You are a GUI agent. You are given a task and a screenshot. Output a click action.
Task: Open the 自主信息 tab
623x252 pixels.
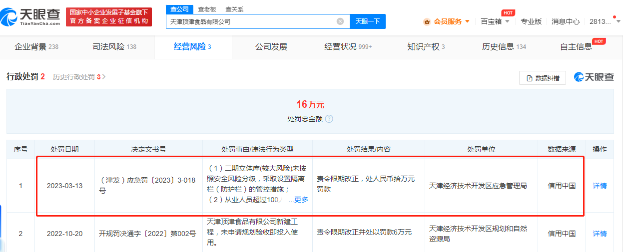pos(576,47)
